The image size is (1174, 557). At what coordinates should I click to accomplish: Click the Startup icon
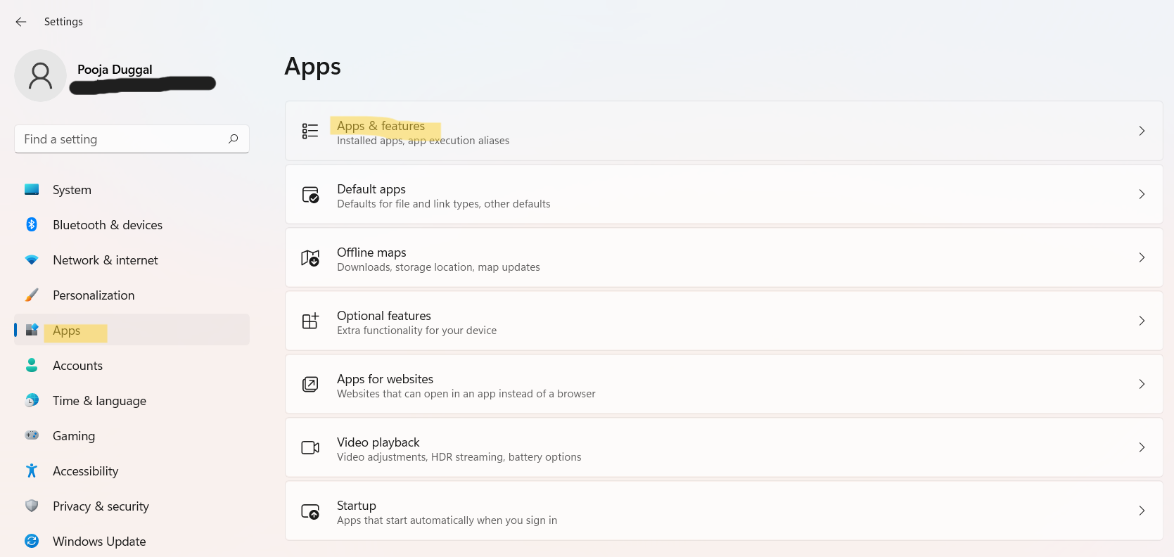[310, 511]
